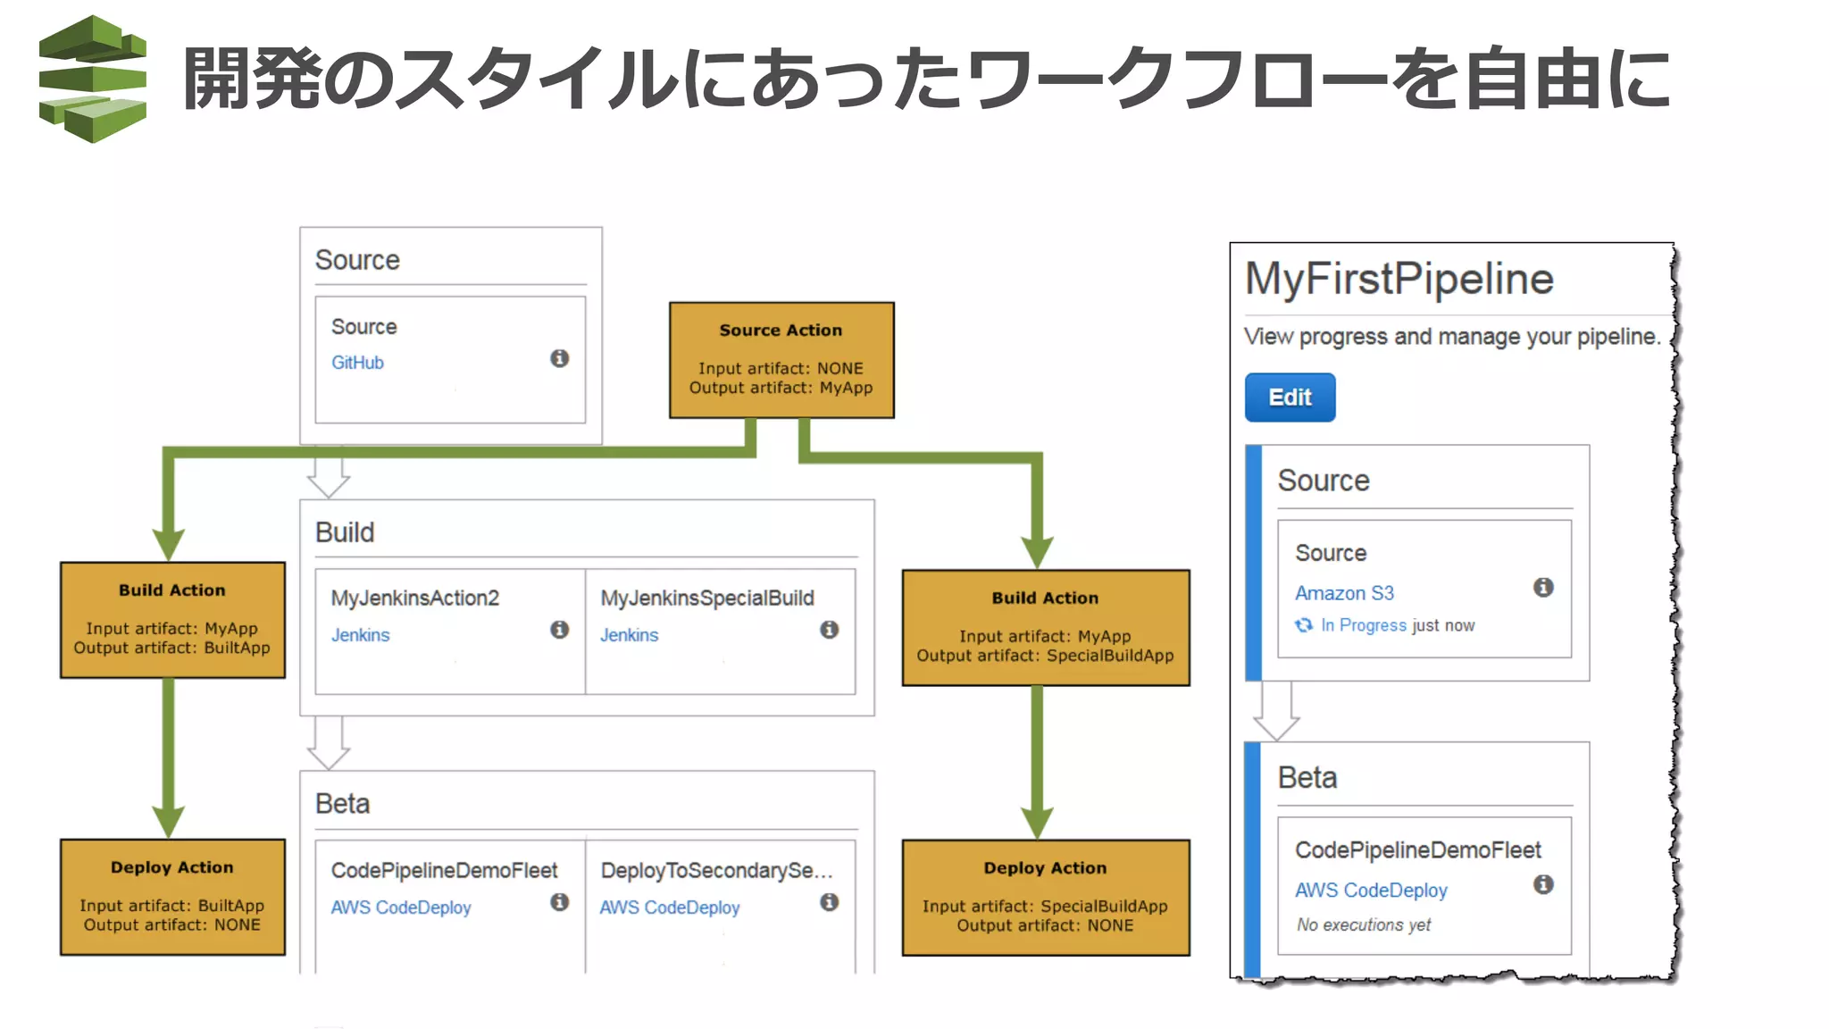Screen dimensions: 1829x1029
Task: Click the In Progress status link
Action: point(1363,625)
